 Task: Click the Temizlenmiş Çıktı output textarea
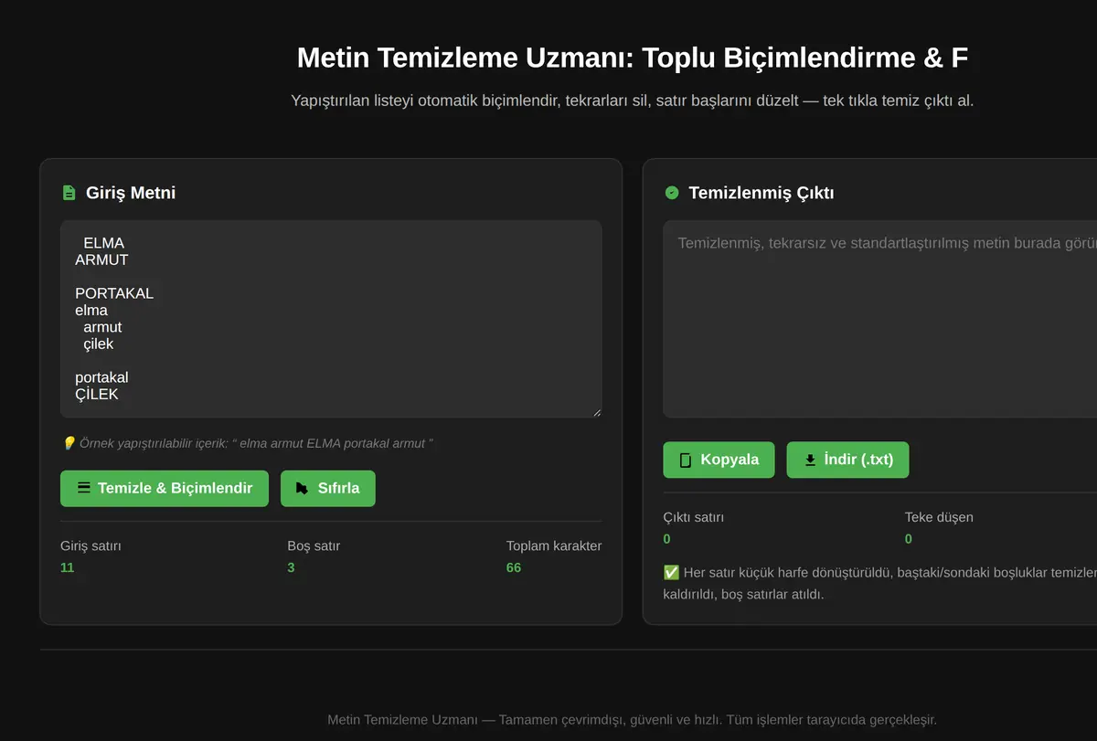[879, 319]
